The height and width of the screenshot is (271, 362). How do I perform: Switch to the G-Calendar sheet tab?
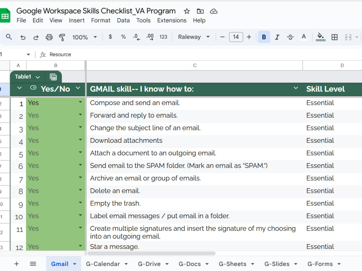(103, 264)
